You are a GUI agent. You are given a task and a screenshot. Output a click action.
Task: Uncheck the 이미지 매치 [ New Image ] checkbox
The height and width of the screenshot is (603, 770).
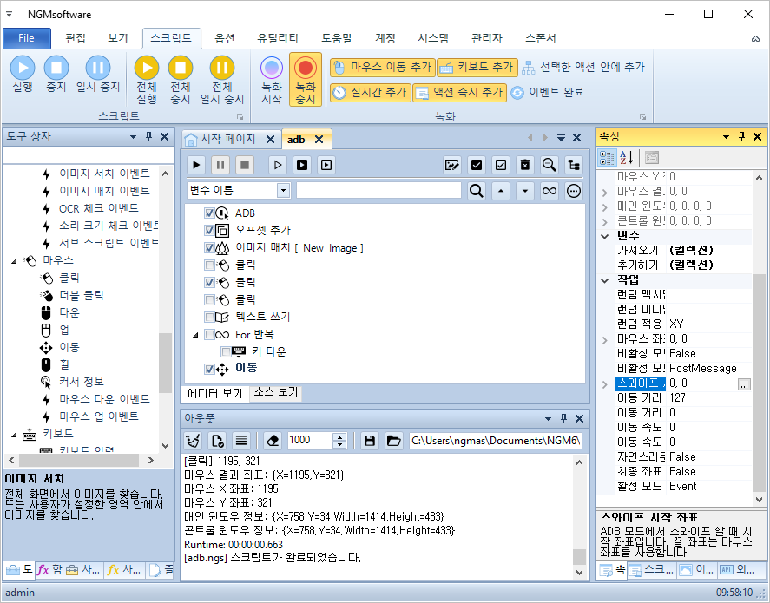tap(209, 248)
